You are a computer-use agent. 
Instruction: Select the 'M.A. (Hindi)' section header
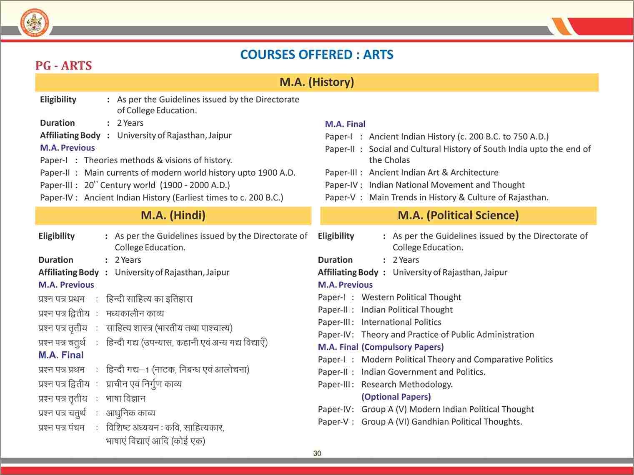point(173,215)
